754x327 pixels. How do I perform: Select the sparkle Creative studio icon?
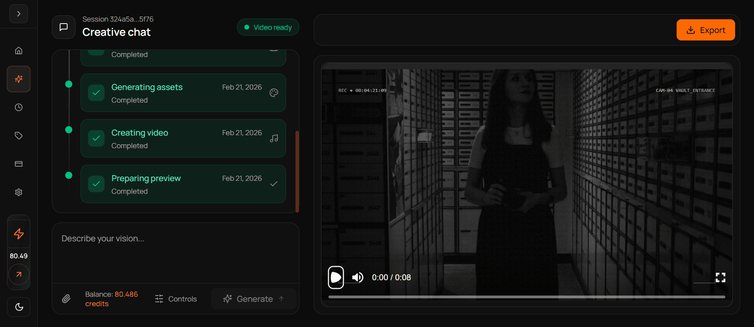[18, 79]
